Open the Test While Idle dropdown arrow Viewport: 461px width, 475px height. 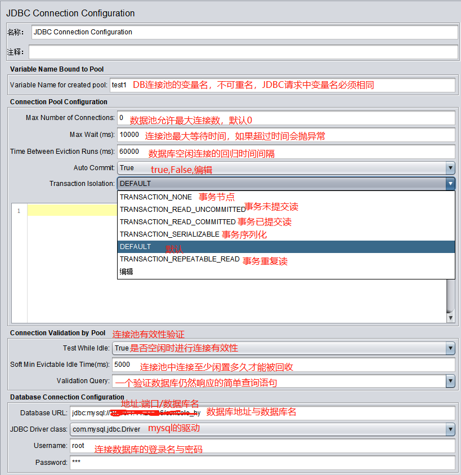[450, 348]
